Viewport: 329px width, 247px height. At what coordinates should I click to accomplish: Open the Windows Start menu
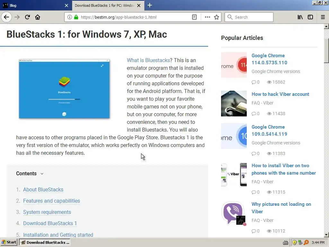(x=9, y=242)
